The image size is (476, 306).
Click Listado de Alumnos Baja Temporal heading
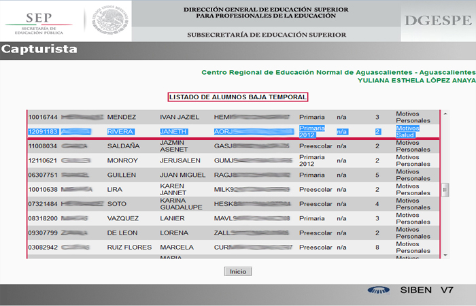pos(238,97)
